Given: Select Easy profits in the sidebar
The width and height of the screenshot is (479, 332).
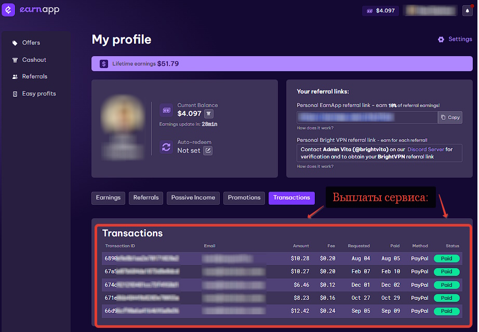Looking at the screenshot, I should 39,94.
